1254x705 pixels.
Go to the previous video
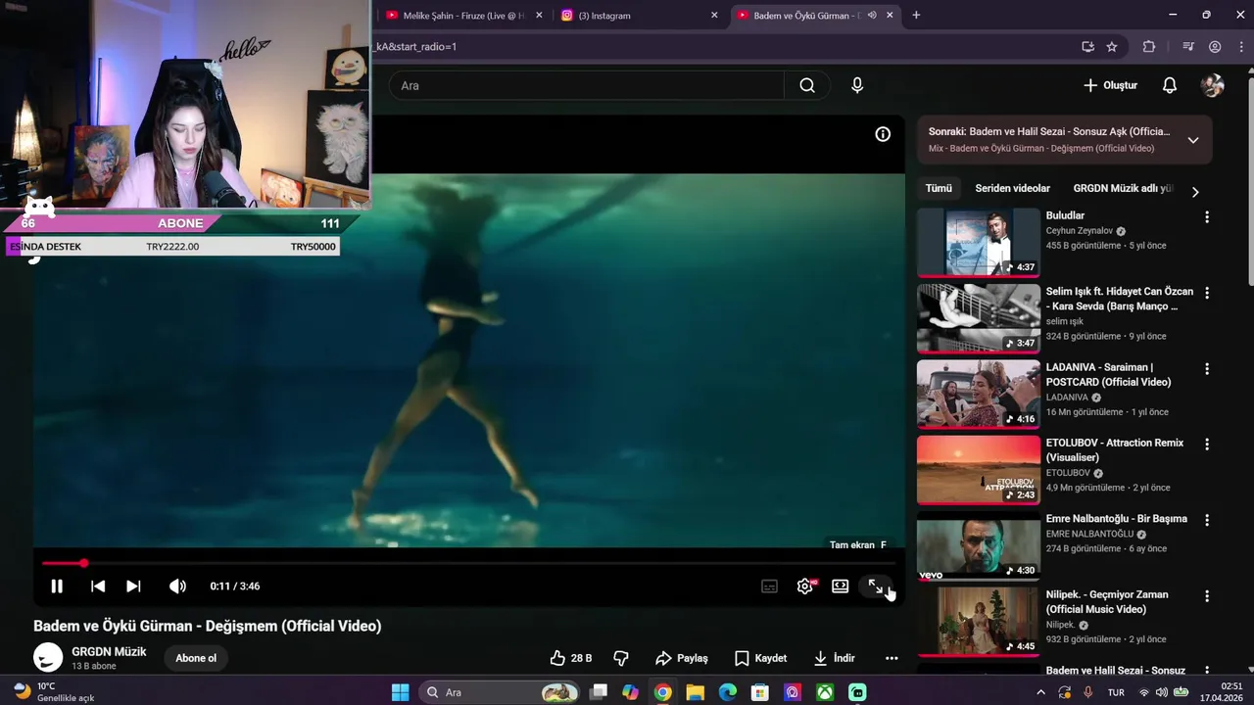coord(98,587)
